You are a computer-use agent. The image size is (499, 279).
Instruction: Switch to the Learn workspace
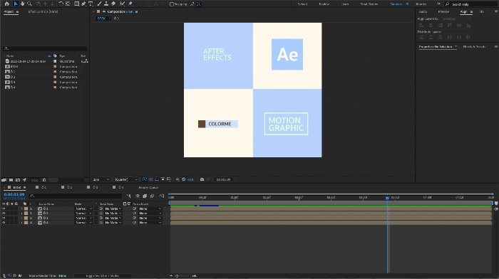[345, 4]
